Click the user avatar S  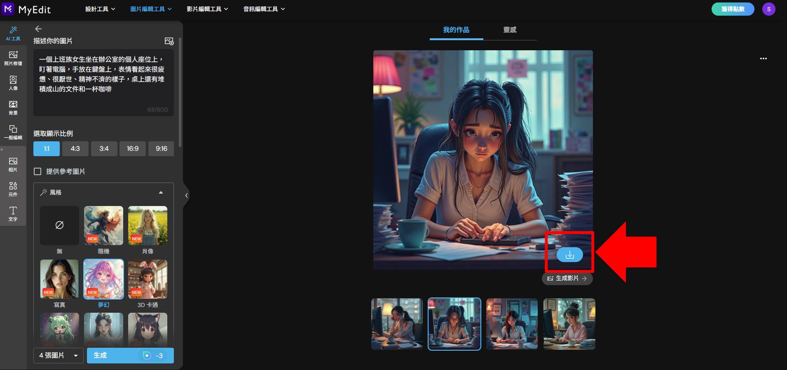click(768, 9)
